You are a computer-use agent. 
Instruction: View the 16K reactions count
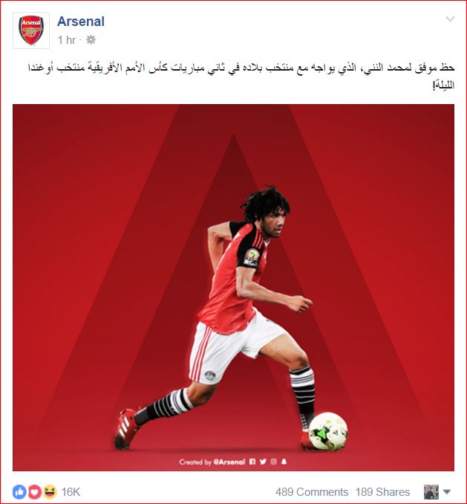click(71, 492)
